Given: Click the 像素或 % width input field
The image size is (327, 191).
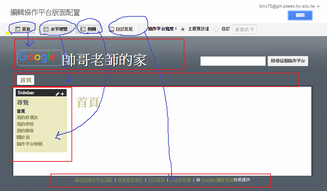Looking at the screenshot, I should point(244,30).
